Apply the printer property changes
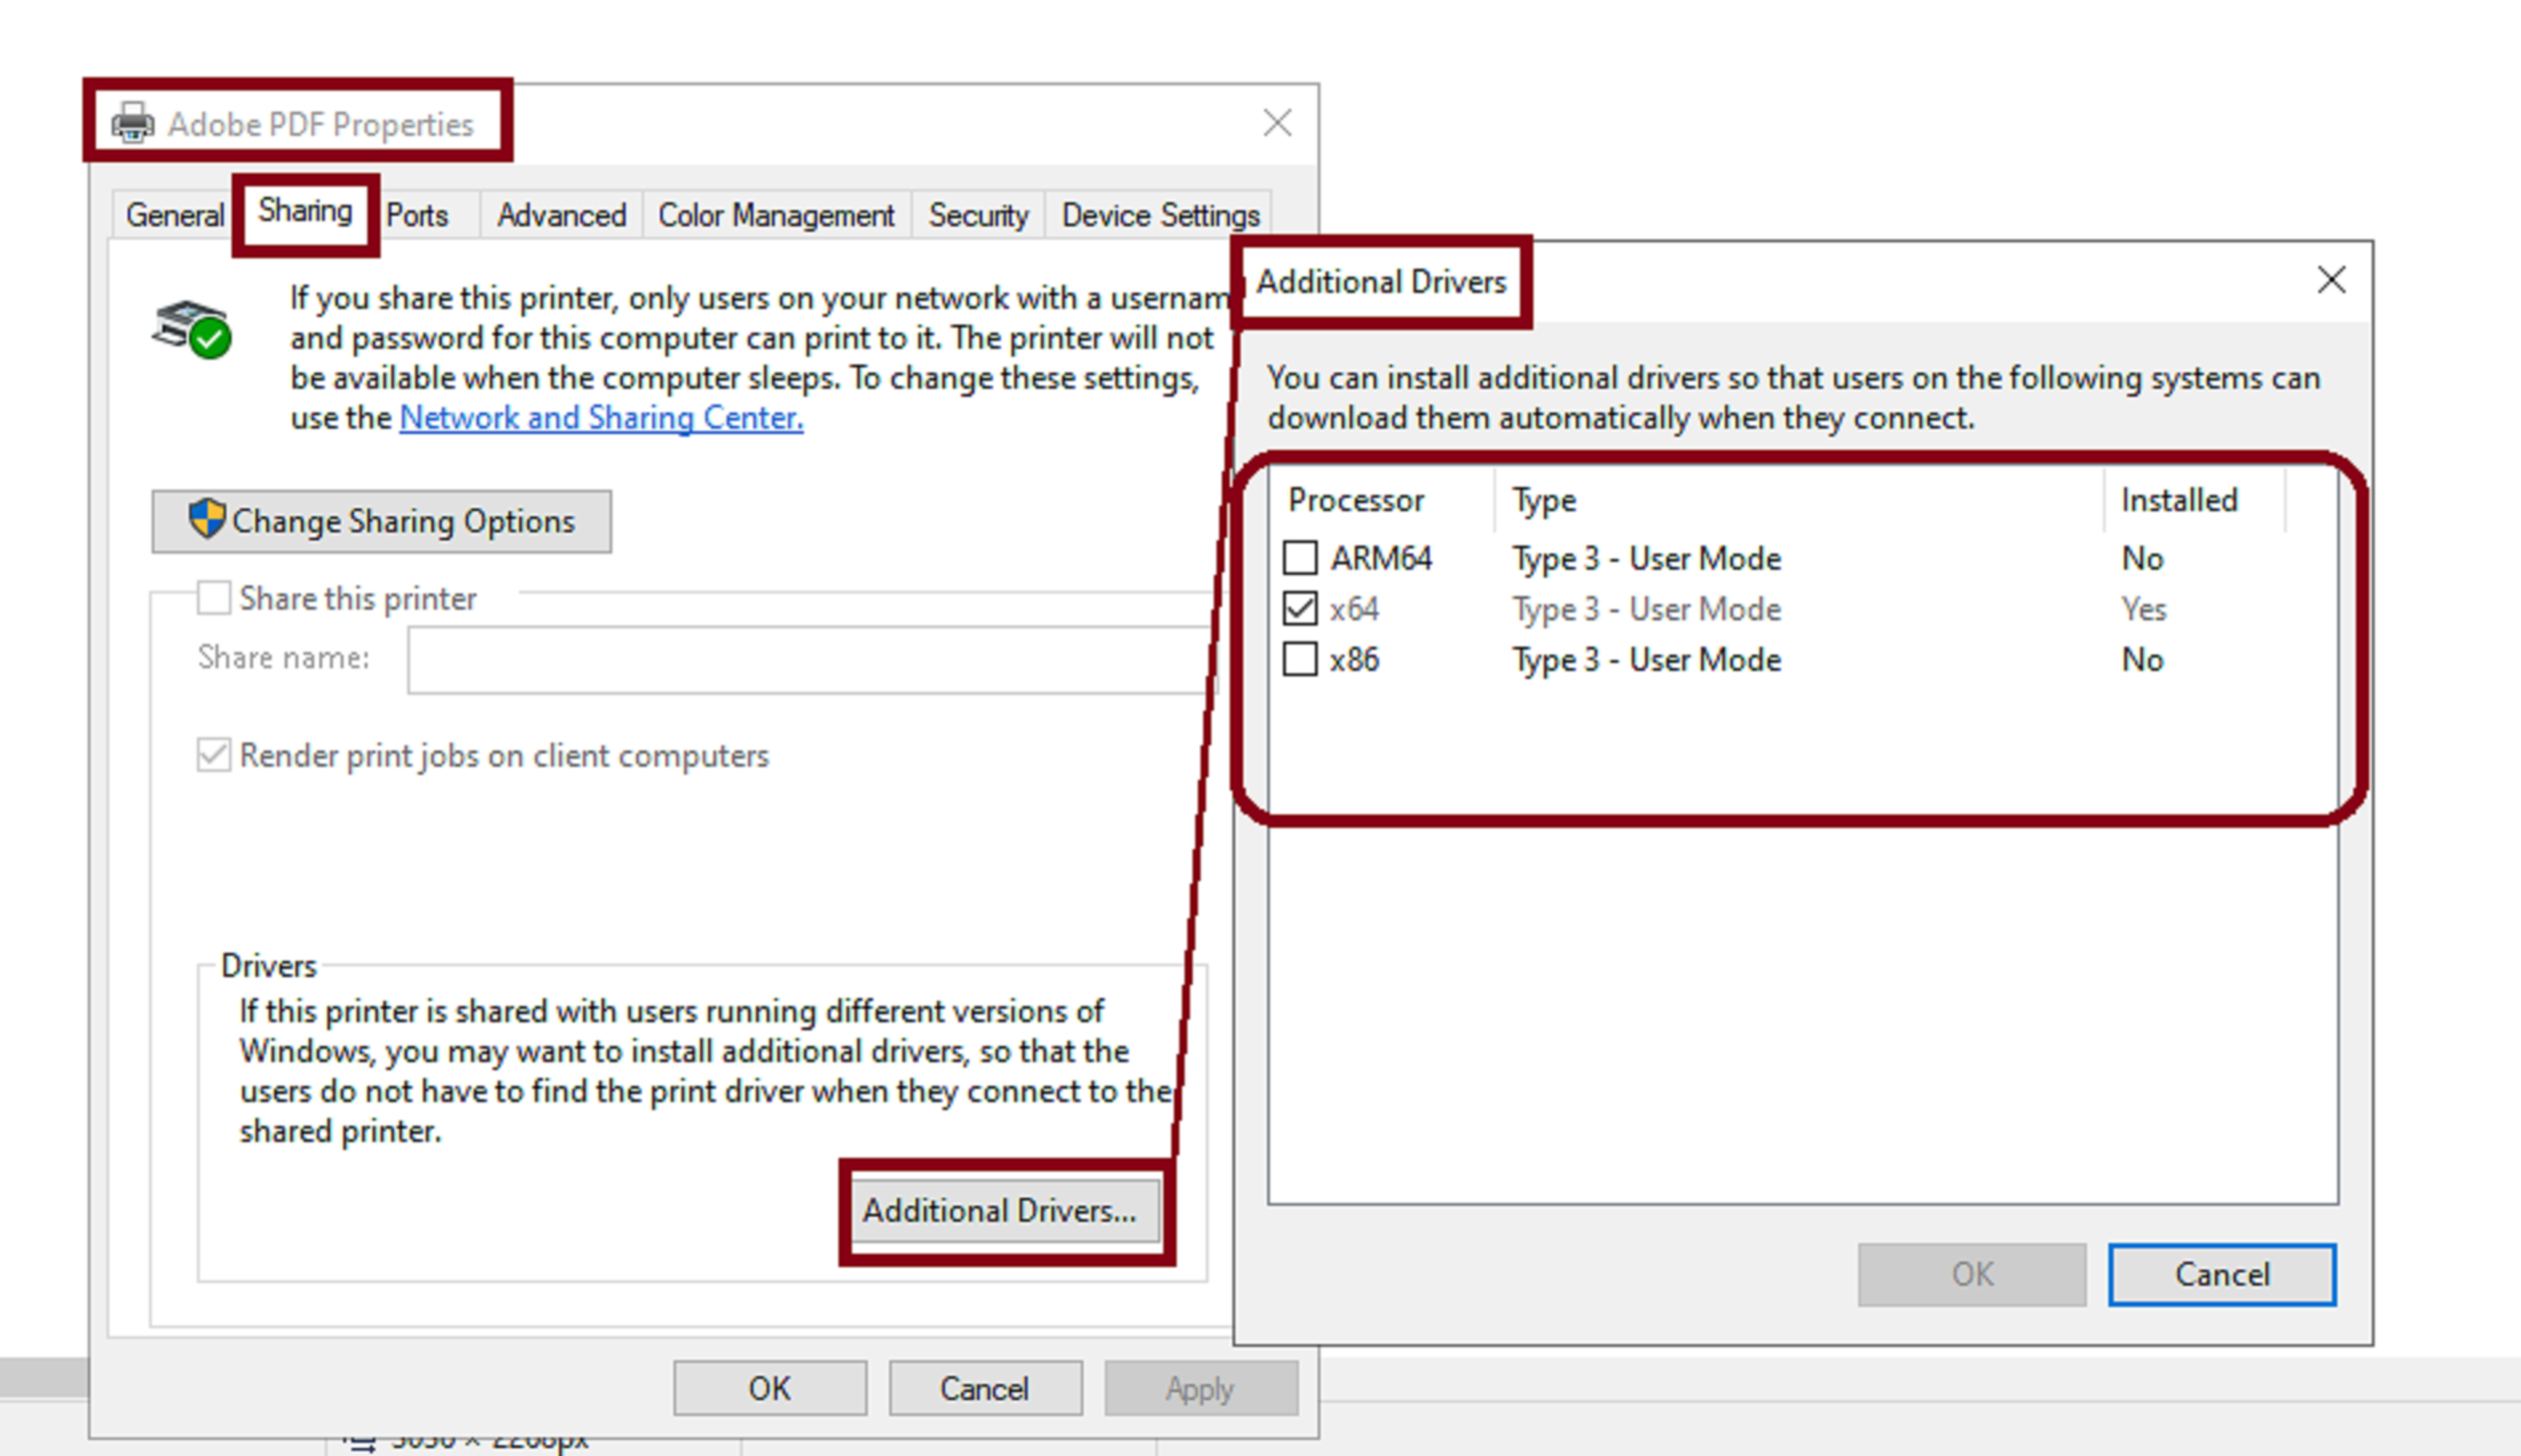The image size is (2521, 1456). (1200, 1387)
